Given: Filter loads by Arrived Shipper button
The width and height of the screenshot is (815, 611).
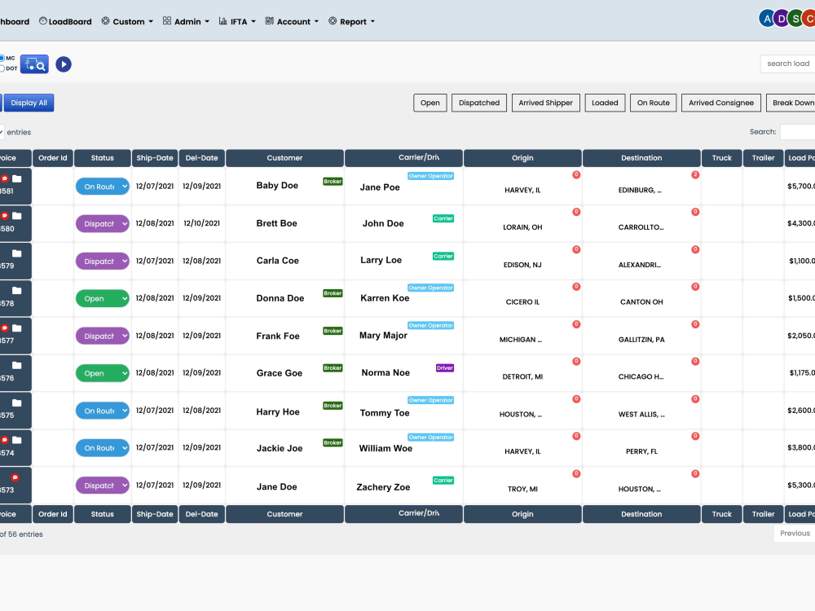Looking at the screenshot, I should click(546, 103).
